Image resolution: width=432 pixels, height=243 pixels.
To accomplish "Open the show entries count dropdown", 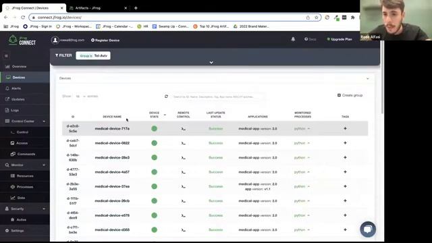I will point(80,97).
